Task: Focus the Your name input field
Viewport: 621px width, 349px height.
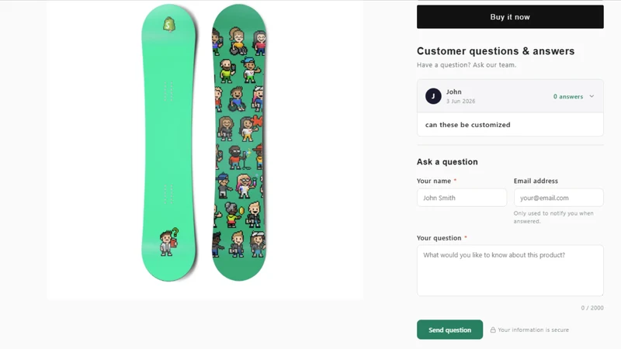Action: click(462, 198)
